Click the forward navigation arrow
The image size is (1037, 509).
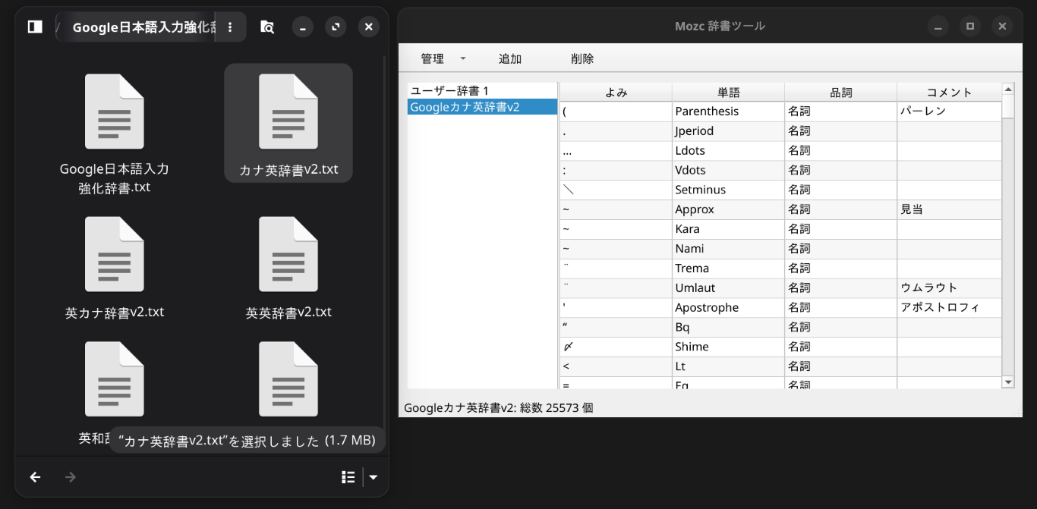pos(70,476)
